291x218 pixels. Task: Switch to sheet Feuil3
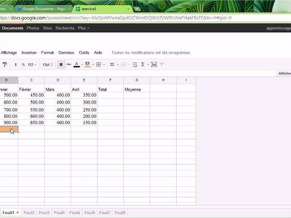click(44, 213)
